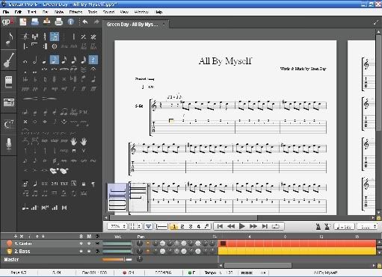Open the Edition panel note icon in sidebar

tap(9, 39)
